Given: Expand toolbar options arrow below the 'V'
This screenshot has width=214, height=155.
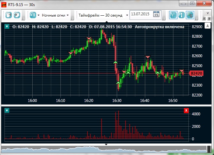Looking at the screenshot, I should tap(204, 19).
